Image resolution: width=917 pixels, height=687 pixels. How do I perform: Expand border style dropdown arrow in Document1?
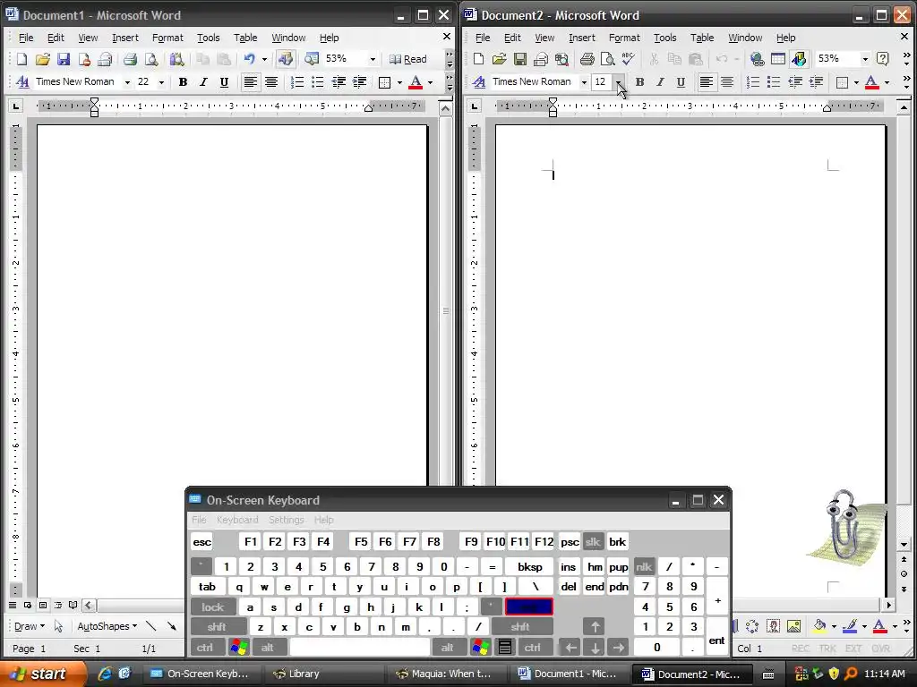(399, 81)
